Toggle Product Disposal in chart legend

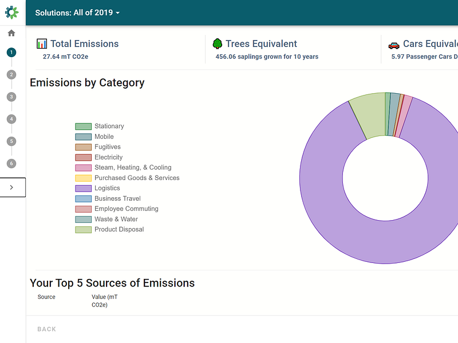coord(119,229)
